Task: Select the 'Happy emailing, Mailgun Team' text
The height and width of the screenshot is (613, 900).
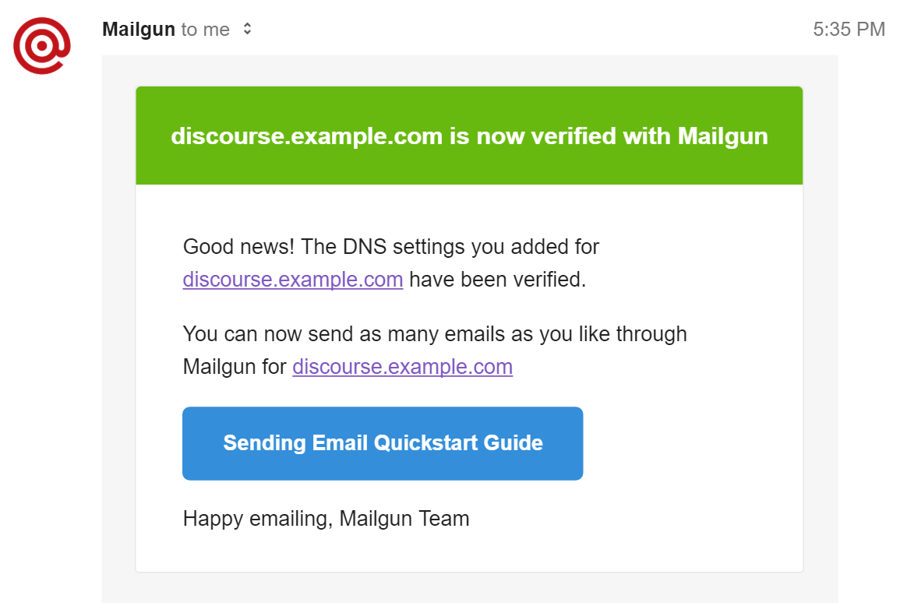Action: click(326, 518)
